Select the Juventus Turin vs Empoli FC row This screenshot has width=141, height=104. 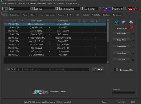pos(56,41)
